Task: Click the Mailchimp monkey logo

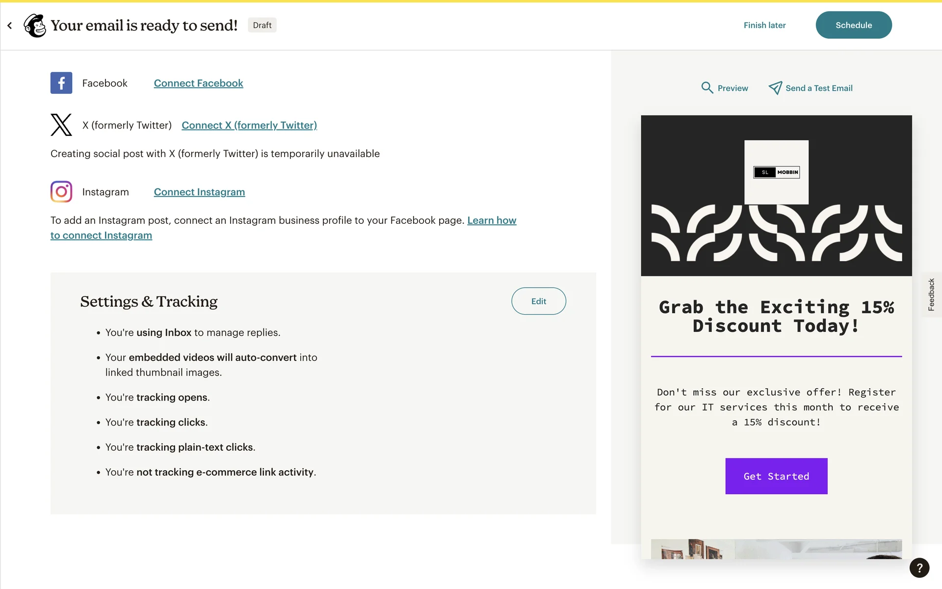Action: 35,26
